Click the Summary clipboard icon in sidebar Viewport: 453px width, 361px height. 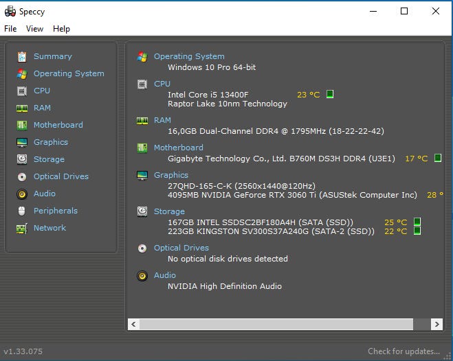pos(22,57)
